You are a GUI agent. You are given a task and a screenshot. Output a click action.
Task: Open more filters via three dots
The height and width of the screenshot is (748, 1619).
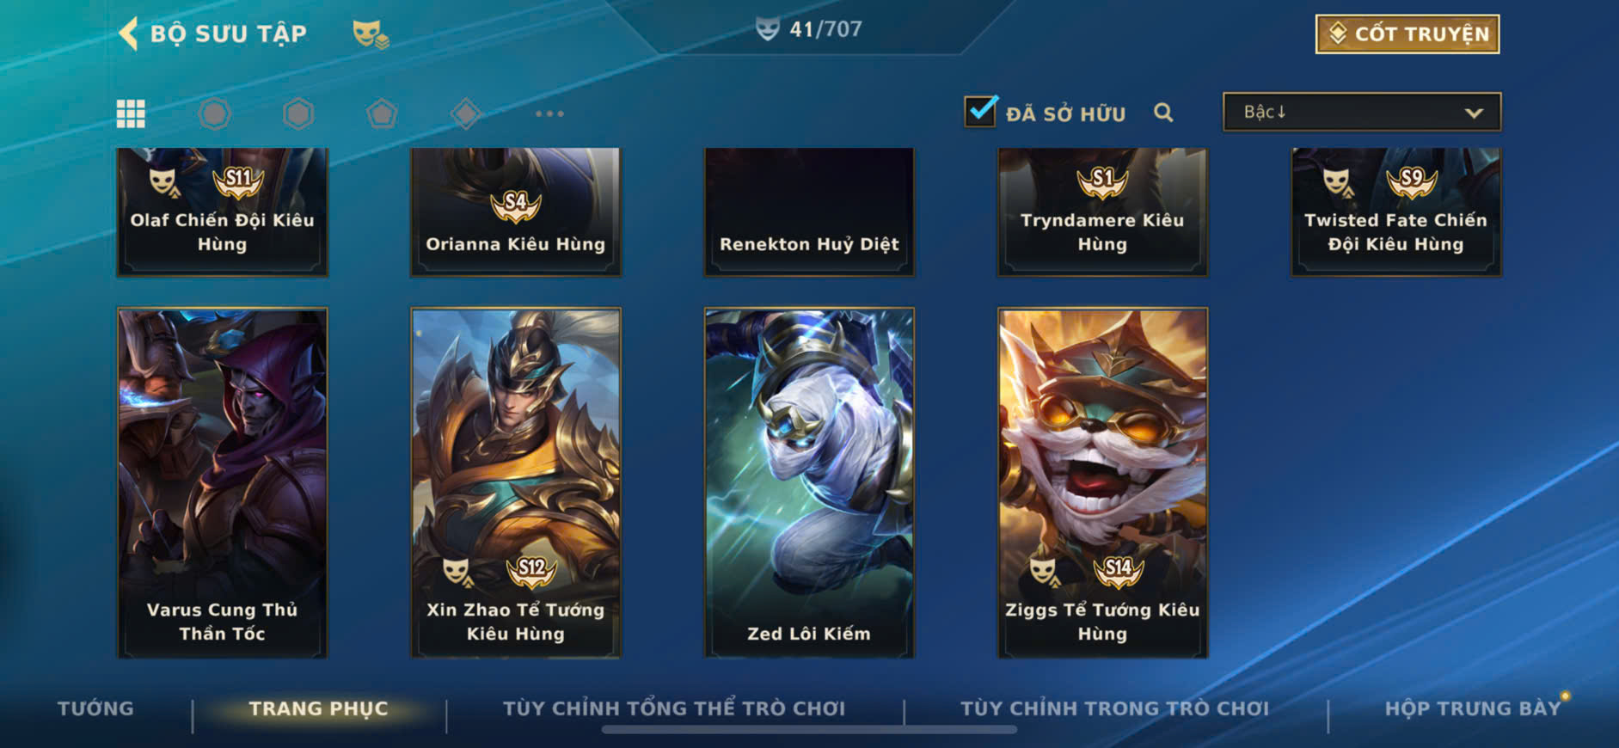(x=549, y=113)
